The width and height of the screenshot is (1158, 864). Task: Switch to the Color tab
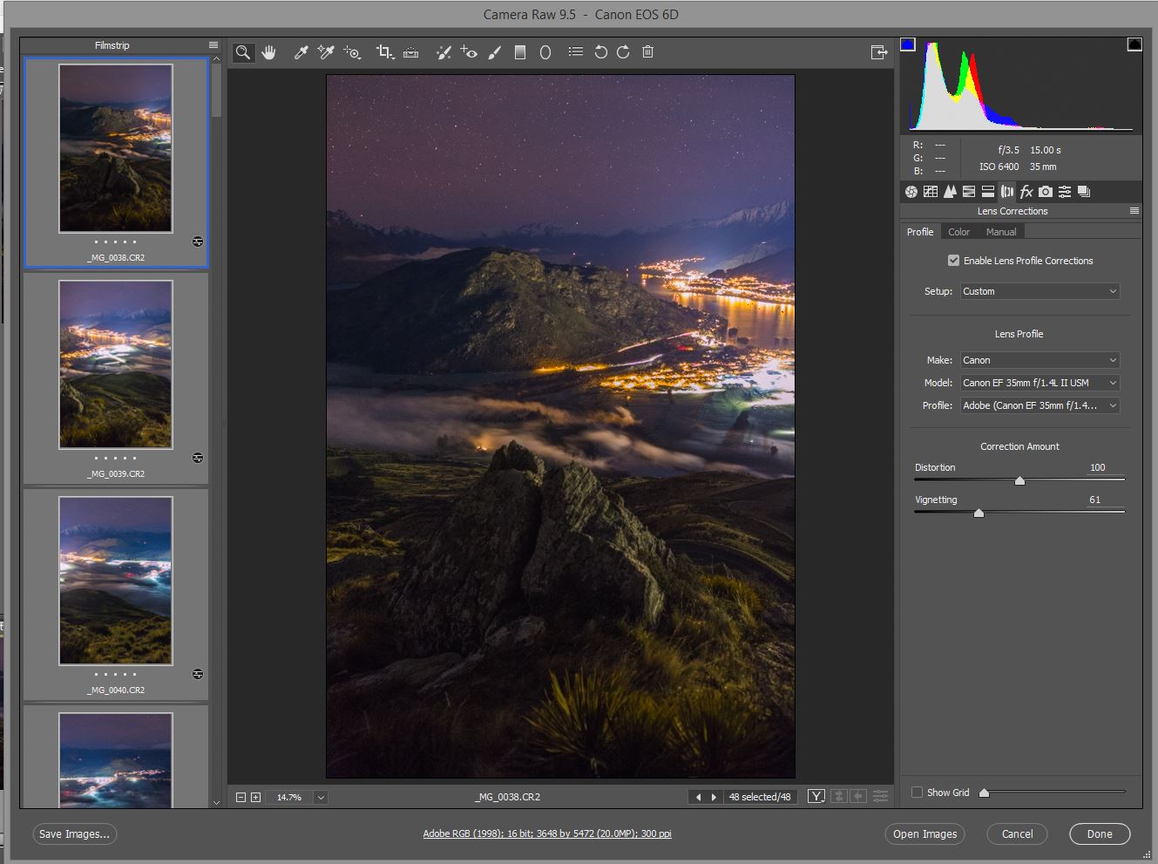958,232
